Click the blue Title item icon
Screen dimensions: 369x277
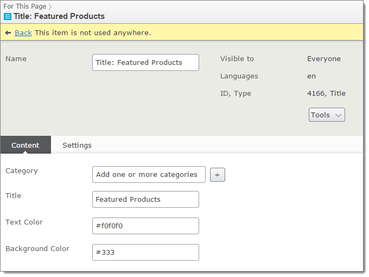[x=8, y=17]
